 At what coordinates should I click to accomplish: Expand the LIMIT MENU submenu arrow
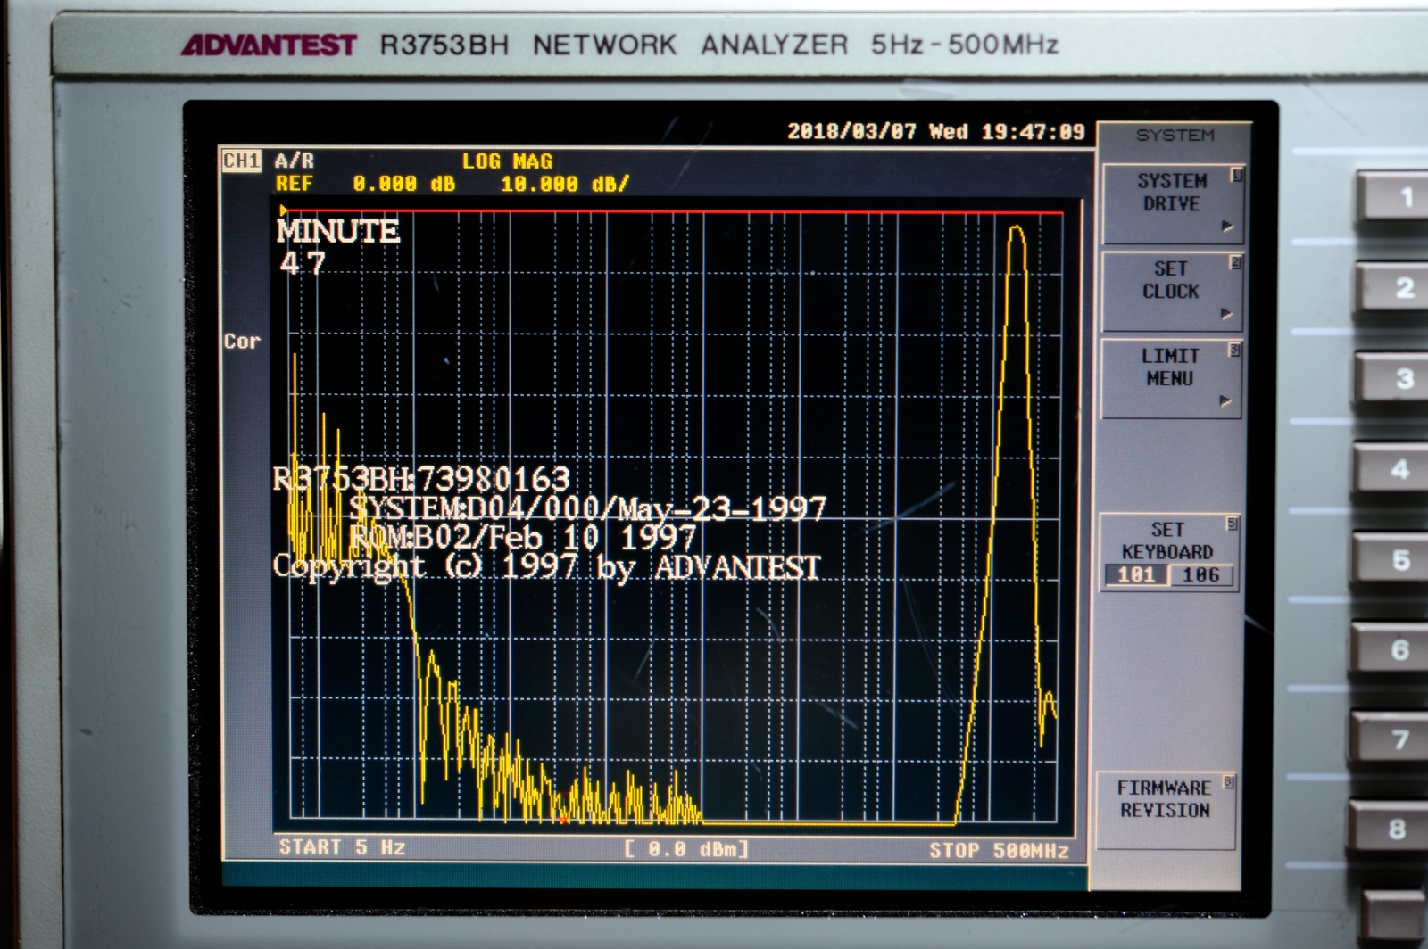[x=1225, y=401]
